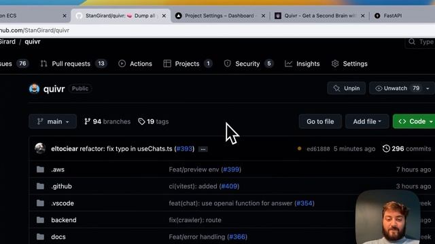Open the green Code dropdown

point(414,121)
